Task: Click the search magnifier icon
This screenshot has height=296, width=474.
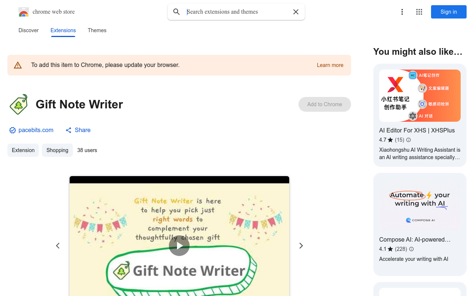Action: [177, 12]
